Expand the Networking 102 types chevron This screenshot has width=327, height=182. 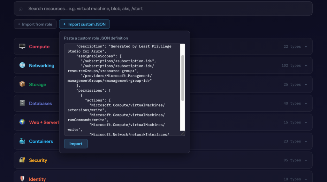(x=306, y=66)
